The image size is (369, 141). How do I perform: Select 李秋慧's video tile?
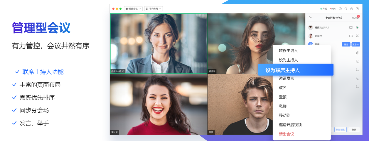tap(159, 104)
